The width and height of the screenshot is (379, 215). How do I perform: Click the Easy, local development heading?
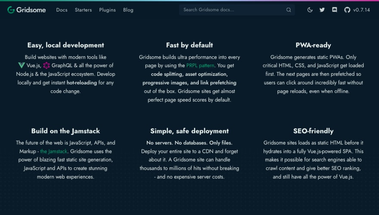coord(65,45)
